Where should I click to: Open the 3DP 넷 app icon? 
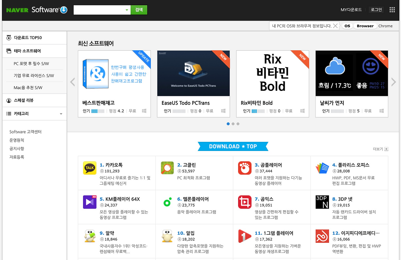322,202
